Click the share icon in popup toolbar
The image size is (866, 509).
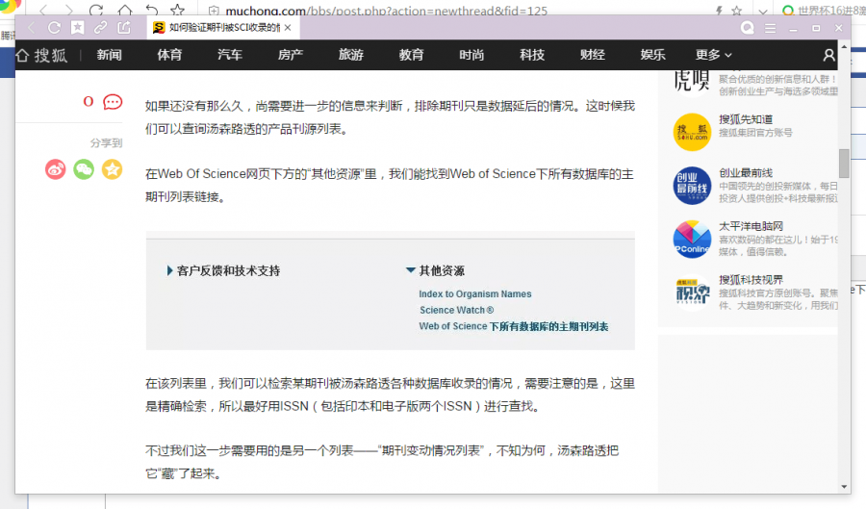[x=124, y=28]
